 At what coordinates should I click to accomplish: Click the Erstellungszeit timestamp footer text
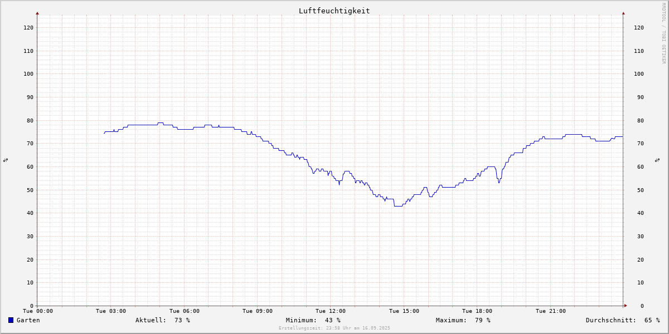pyautogui.click(x=334, y=328)
